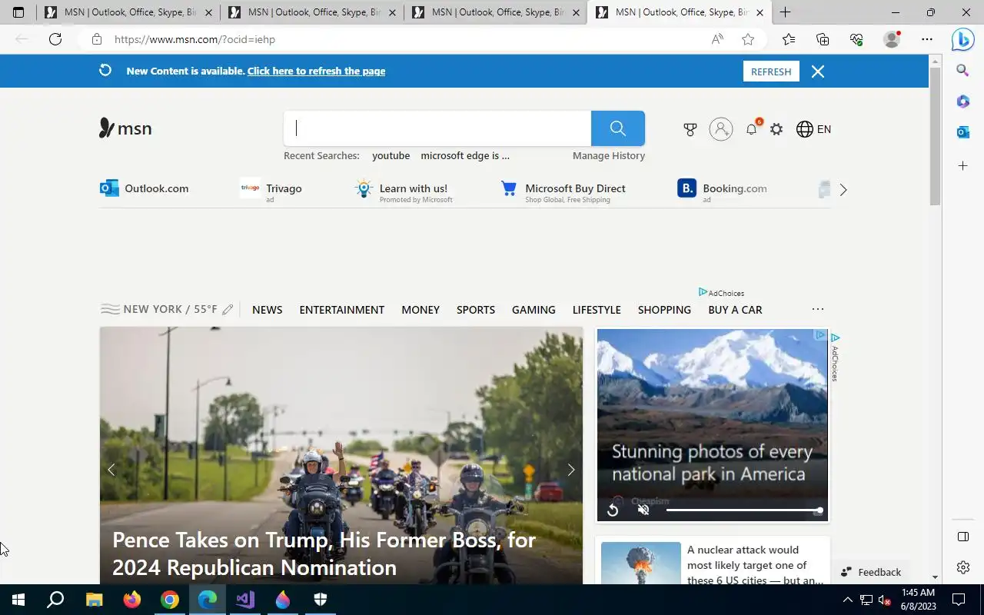Change language with globe EN icon
Image resolution: width=984 pixels, height=615 pixels.
(x=813, y=129)
